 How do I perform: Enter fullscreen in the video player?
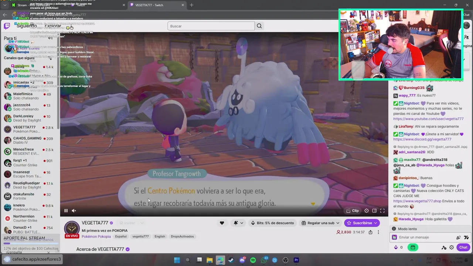(x=382, y=211)
